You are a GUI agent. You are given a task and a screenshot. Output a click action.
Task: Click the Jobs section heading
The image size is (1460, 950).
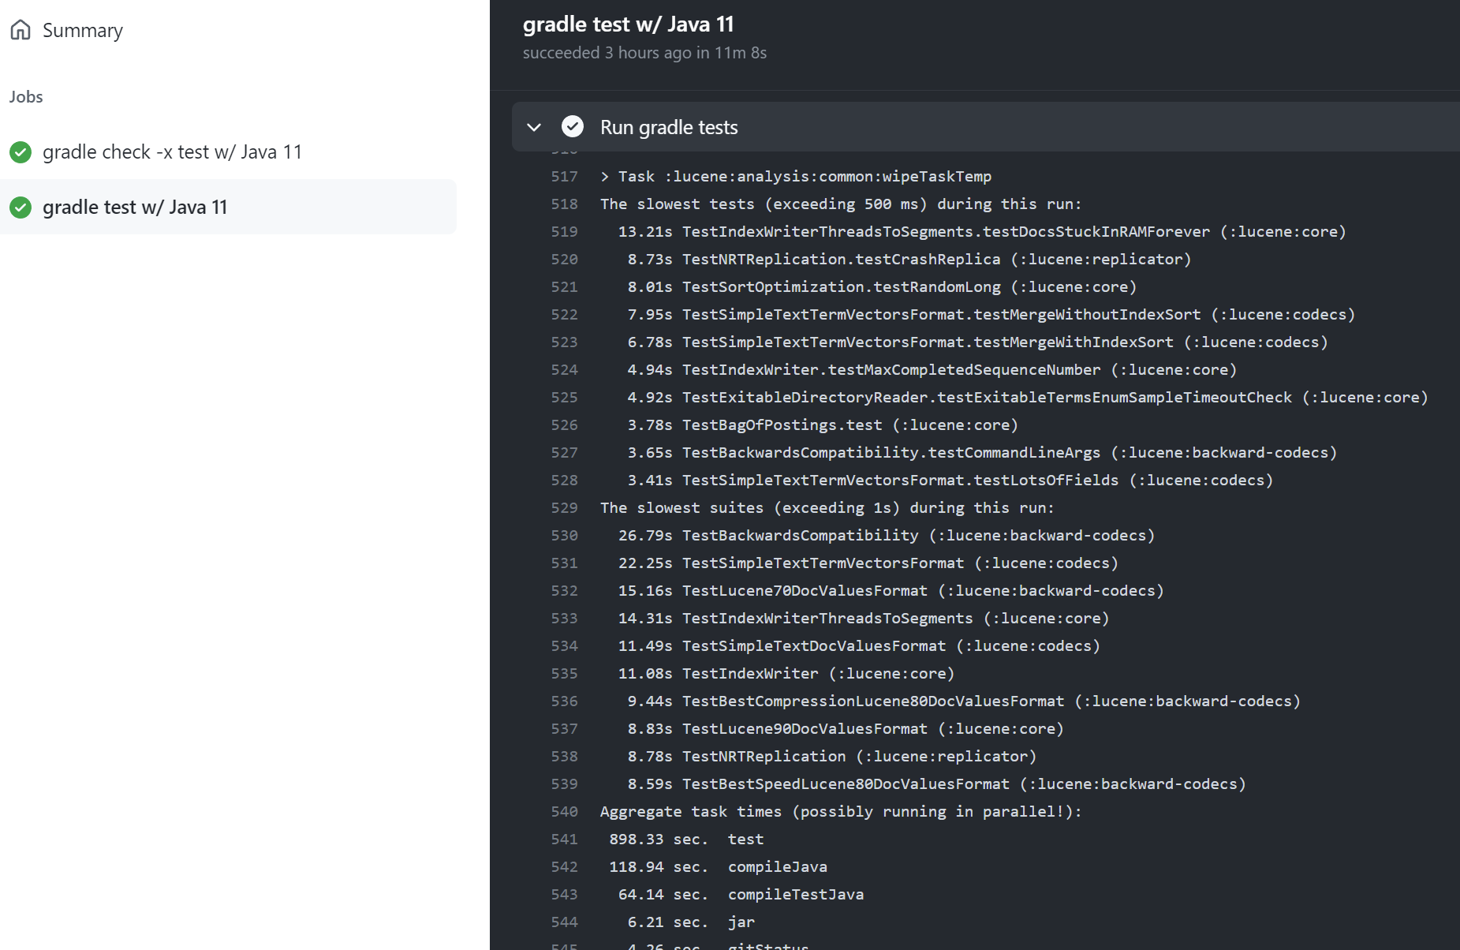point(26,96)
